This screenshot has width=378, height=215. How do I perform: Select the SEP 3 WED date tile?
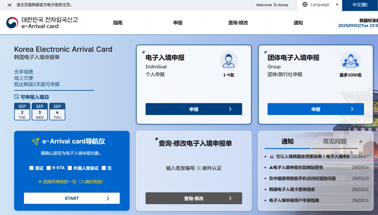(x=40, y=112)
